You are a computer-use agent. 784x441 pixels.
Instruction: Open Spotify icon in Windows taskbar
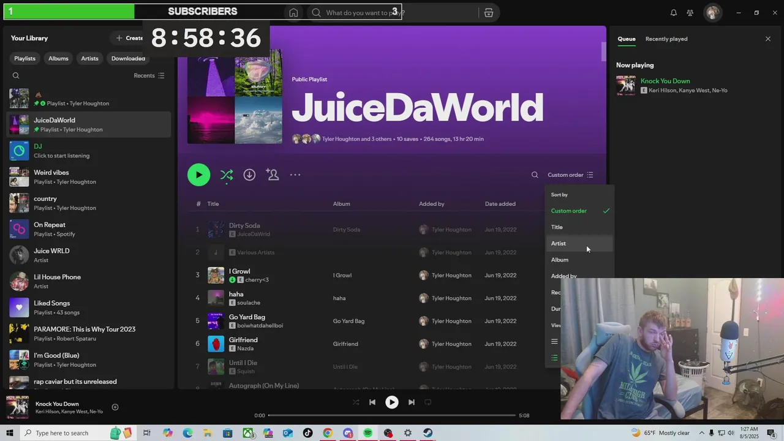367,433
